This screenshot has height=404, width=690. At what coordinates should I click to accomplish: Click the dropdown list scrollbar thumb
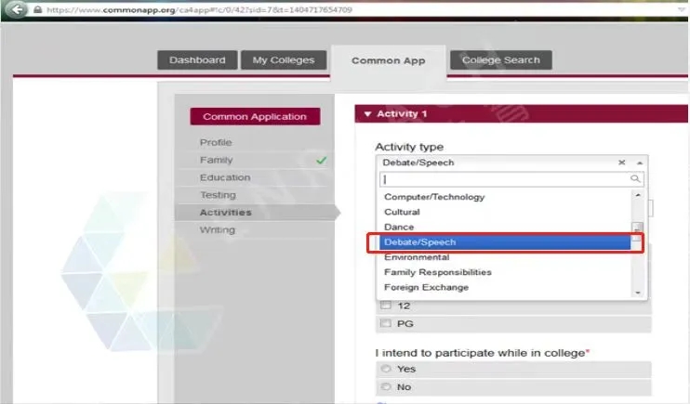click(637, 231)
